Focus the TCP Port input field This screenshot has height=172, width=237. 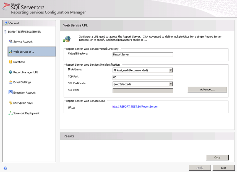[143, 77]
